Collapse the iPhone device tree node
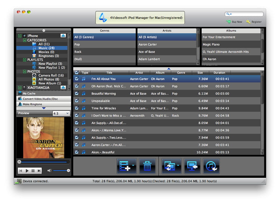 point(20,36)
